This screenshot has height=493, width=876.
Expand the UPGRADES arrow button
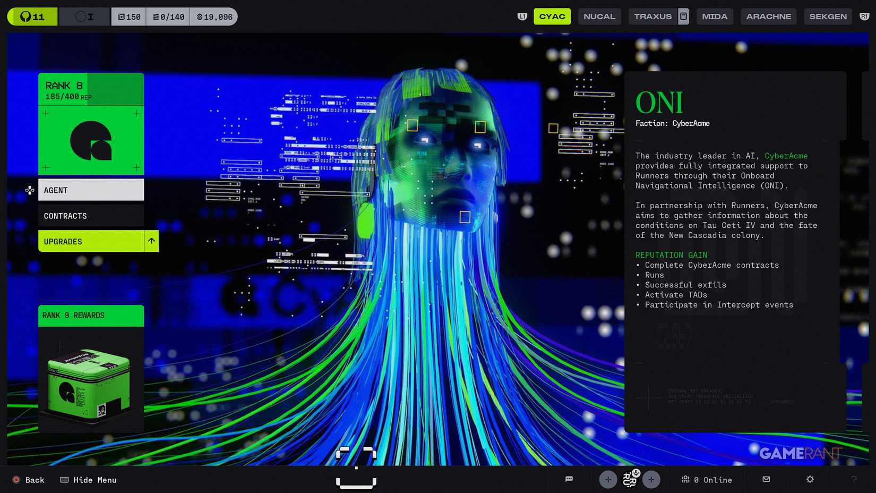(x=151, y=241)
